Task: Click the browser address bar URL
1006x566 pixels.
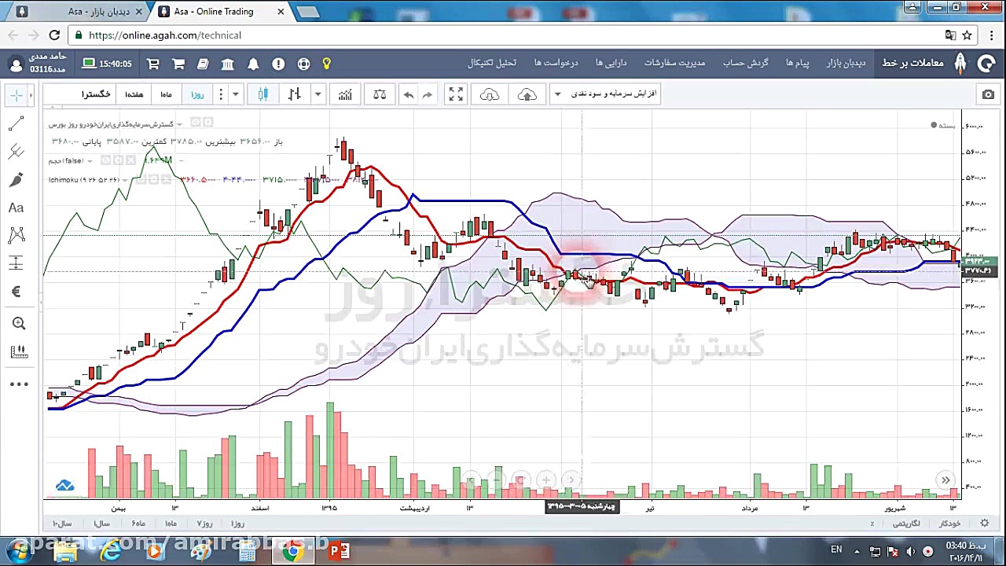Action: click(165, 35)
